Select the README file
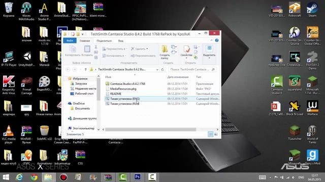Screen dimensions: 325x182 coord(116,94)
